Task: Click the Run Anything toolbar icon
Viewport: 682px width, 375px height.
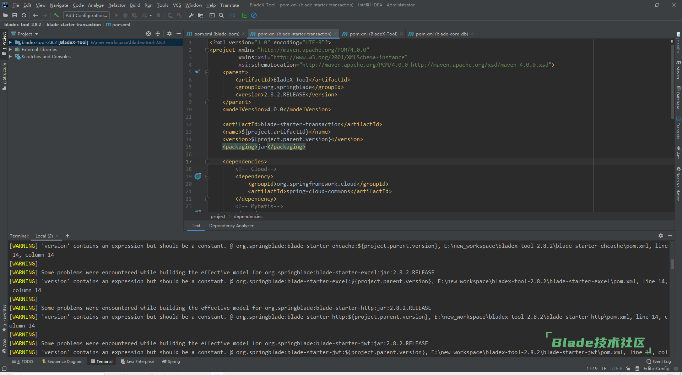Action: click(x=212, y=15)
